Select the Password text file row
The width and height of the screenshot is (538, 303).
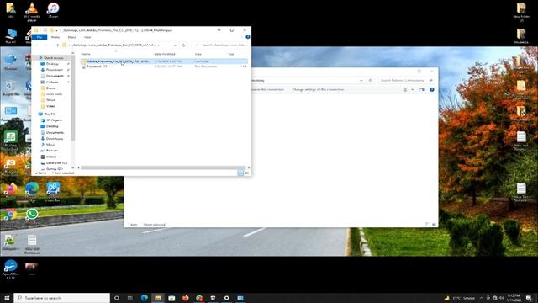click(164, 66)
